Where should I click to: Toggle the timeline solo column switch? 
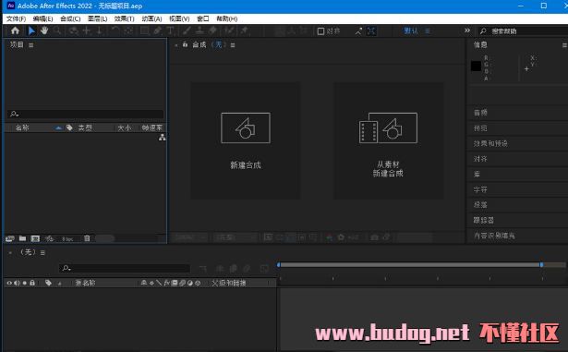click(x=25, y=283)
